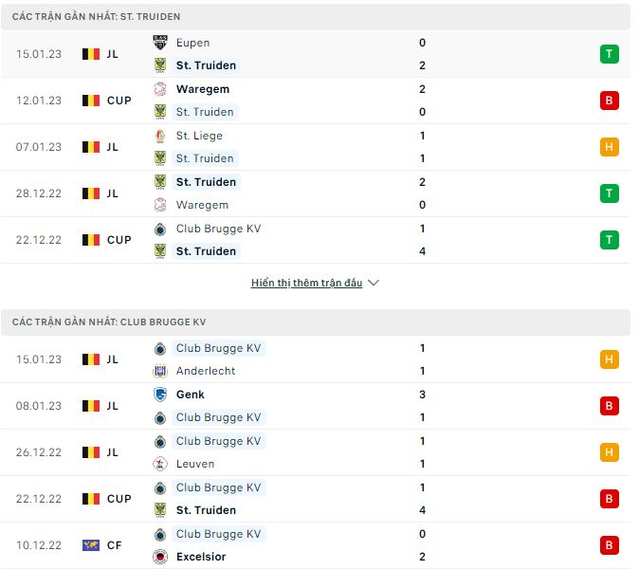
Task: Expand 'Hiển thị thêm trận đấu' to show more matches
Action: [x=306, y=283]
